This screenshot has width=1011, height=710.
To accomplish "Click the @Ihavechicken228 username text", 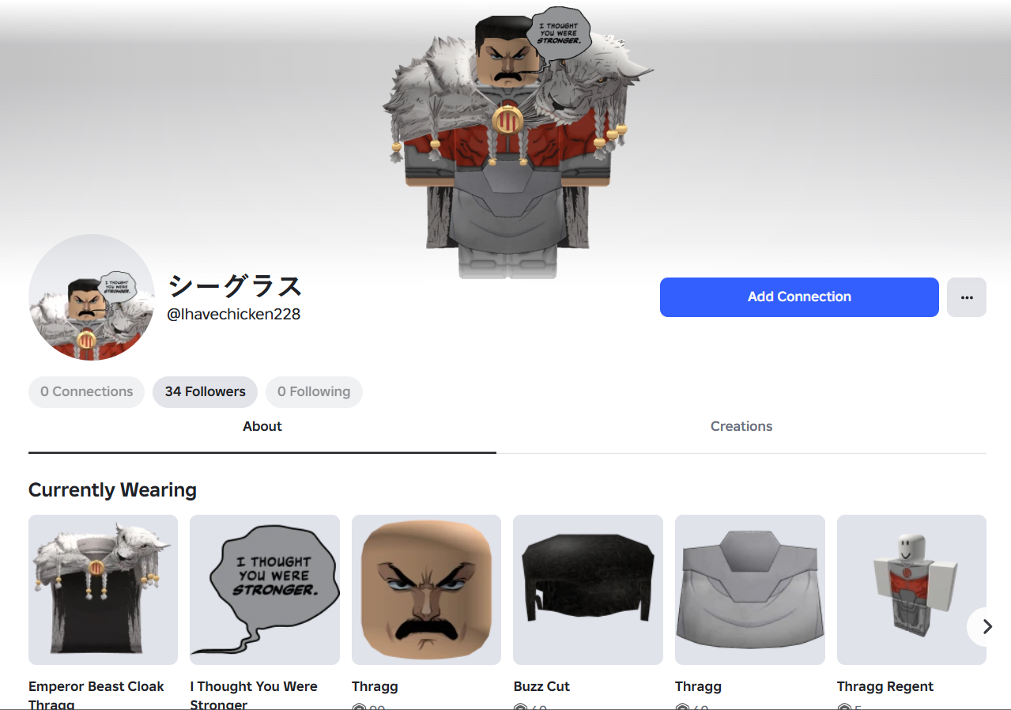I will click(x=234, y=314).
